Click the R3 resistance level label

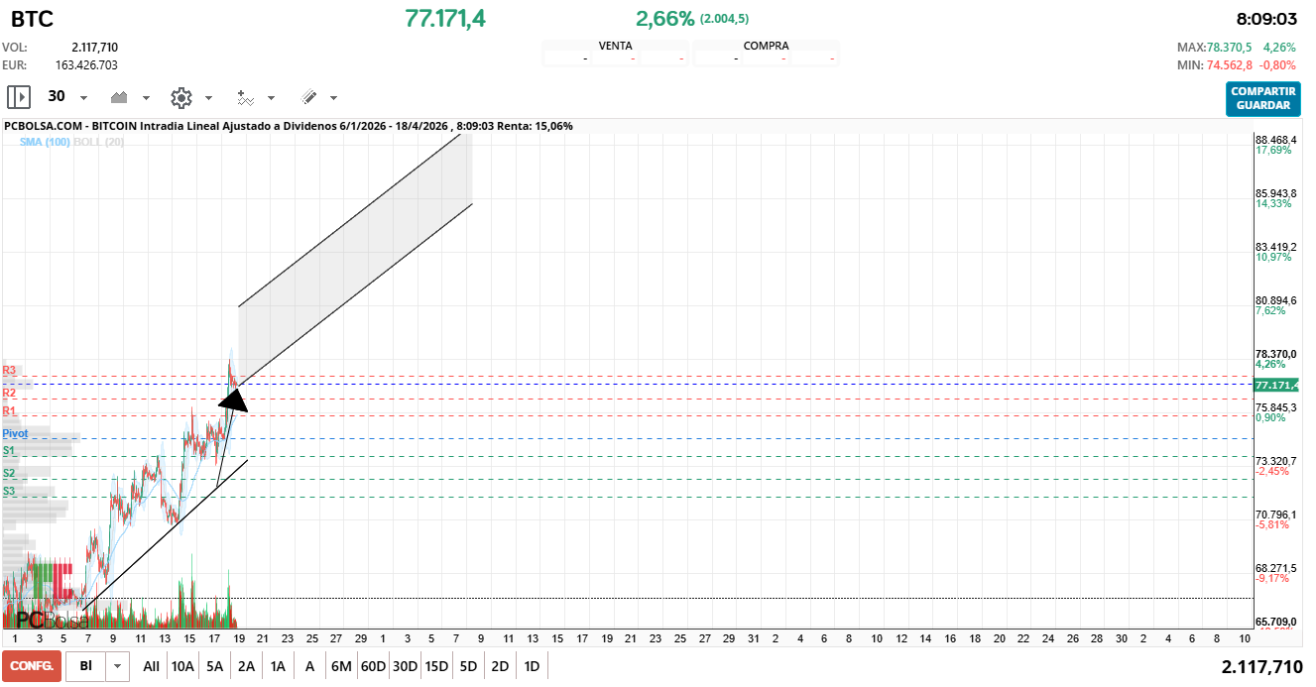pyautogui.click(x=10, y=371)
